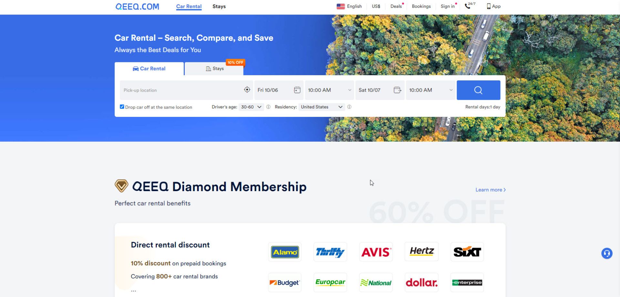This screenshot has height=297, width=620.
Task: Open pick-up date calendar icon
Action: click(297, 90)
